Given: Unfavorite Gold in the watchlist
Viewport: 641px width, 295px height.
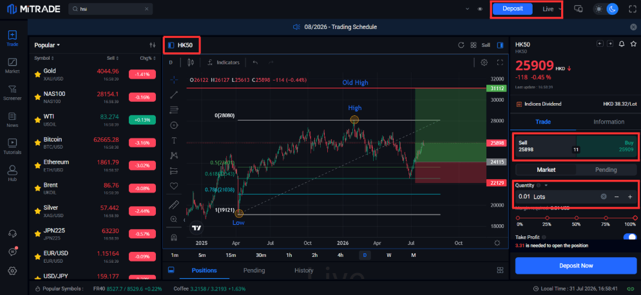Looking at the screenshot, I should 37,74.
